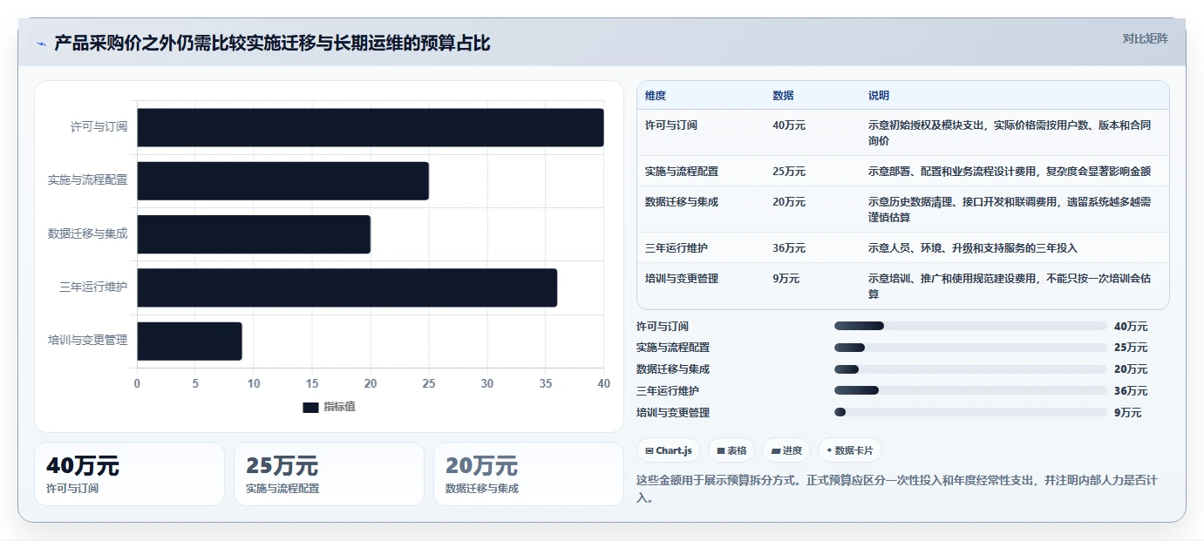
Task: Click the 许可与订阅 chart bar
Action: click(371, 127)
